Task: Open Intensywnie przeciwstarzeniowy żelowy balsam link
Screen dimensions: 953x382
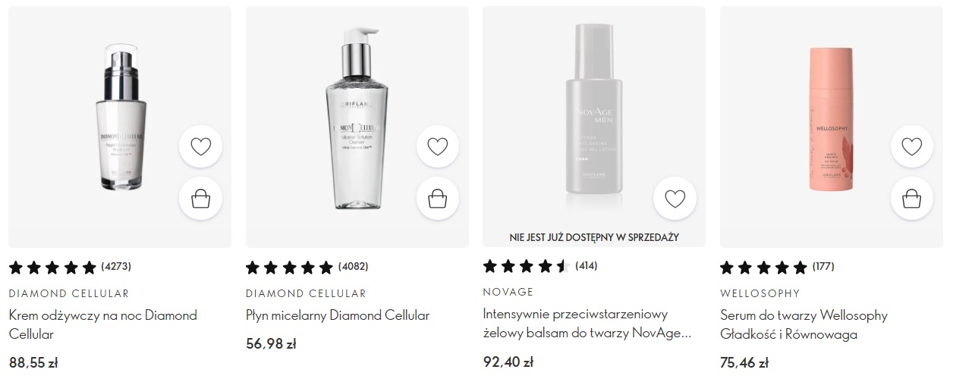Action: tap(587, 324)
